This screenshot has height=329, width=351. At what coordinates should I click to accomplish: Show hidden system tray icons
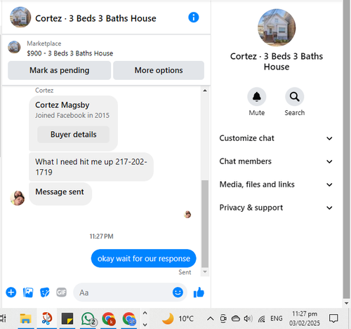click(x=211, y=318)
